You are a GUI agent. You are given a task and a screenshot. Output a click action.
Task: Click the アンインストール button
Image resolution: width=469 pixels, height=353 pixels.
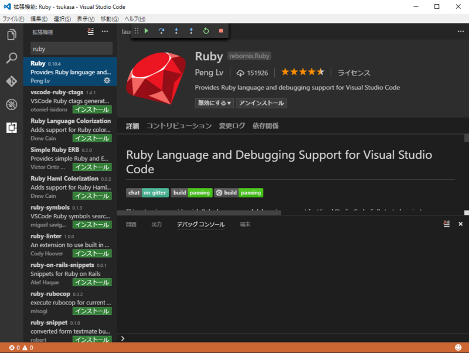[x=261, y=103]
